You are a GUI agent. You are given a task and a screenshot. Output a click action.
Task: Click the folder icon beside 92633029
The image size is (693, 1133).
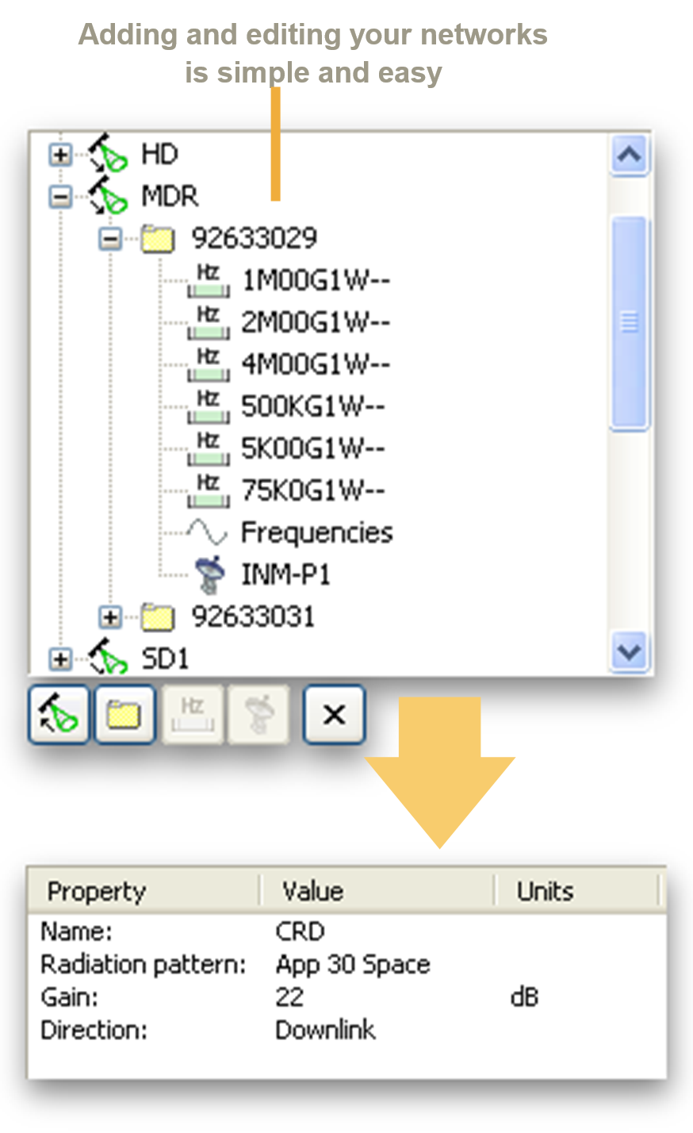coord(158,237)
